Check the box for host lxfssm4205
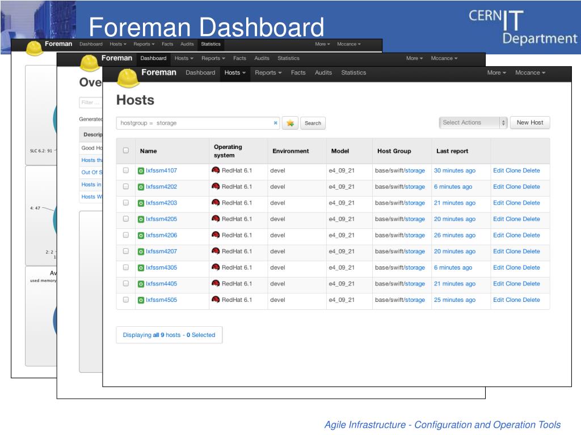Screen dimensions: 581x435 coord(126,219)
